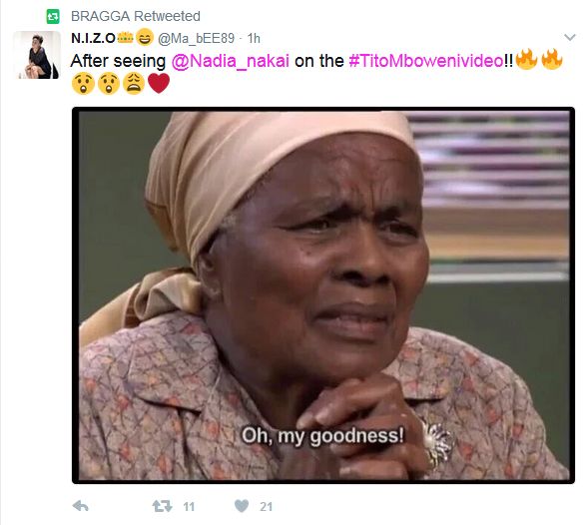Like the tweet with the heart icon
Viewport: 587px width, 525px height.
242,506
